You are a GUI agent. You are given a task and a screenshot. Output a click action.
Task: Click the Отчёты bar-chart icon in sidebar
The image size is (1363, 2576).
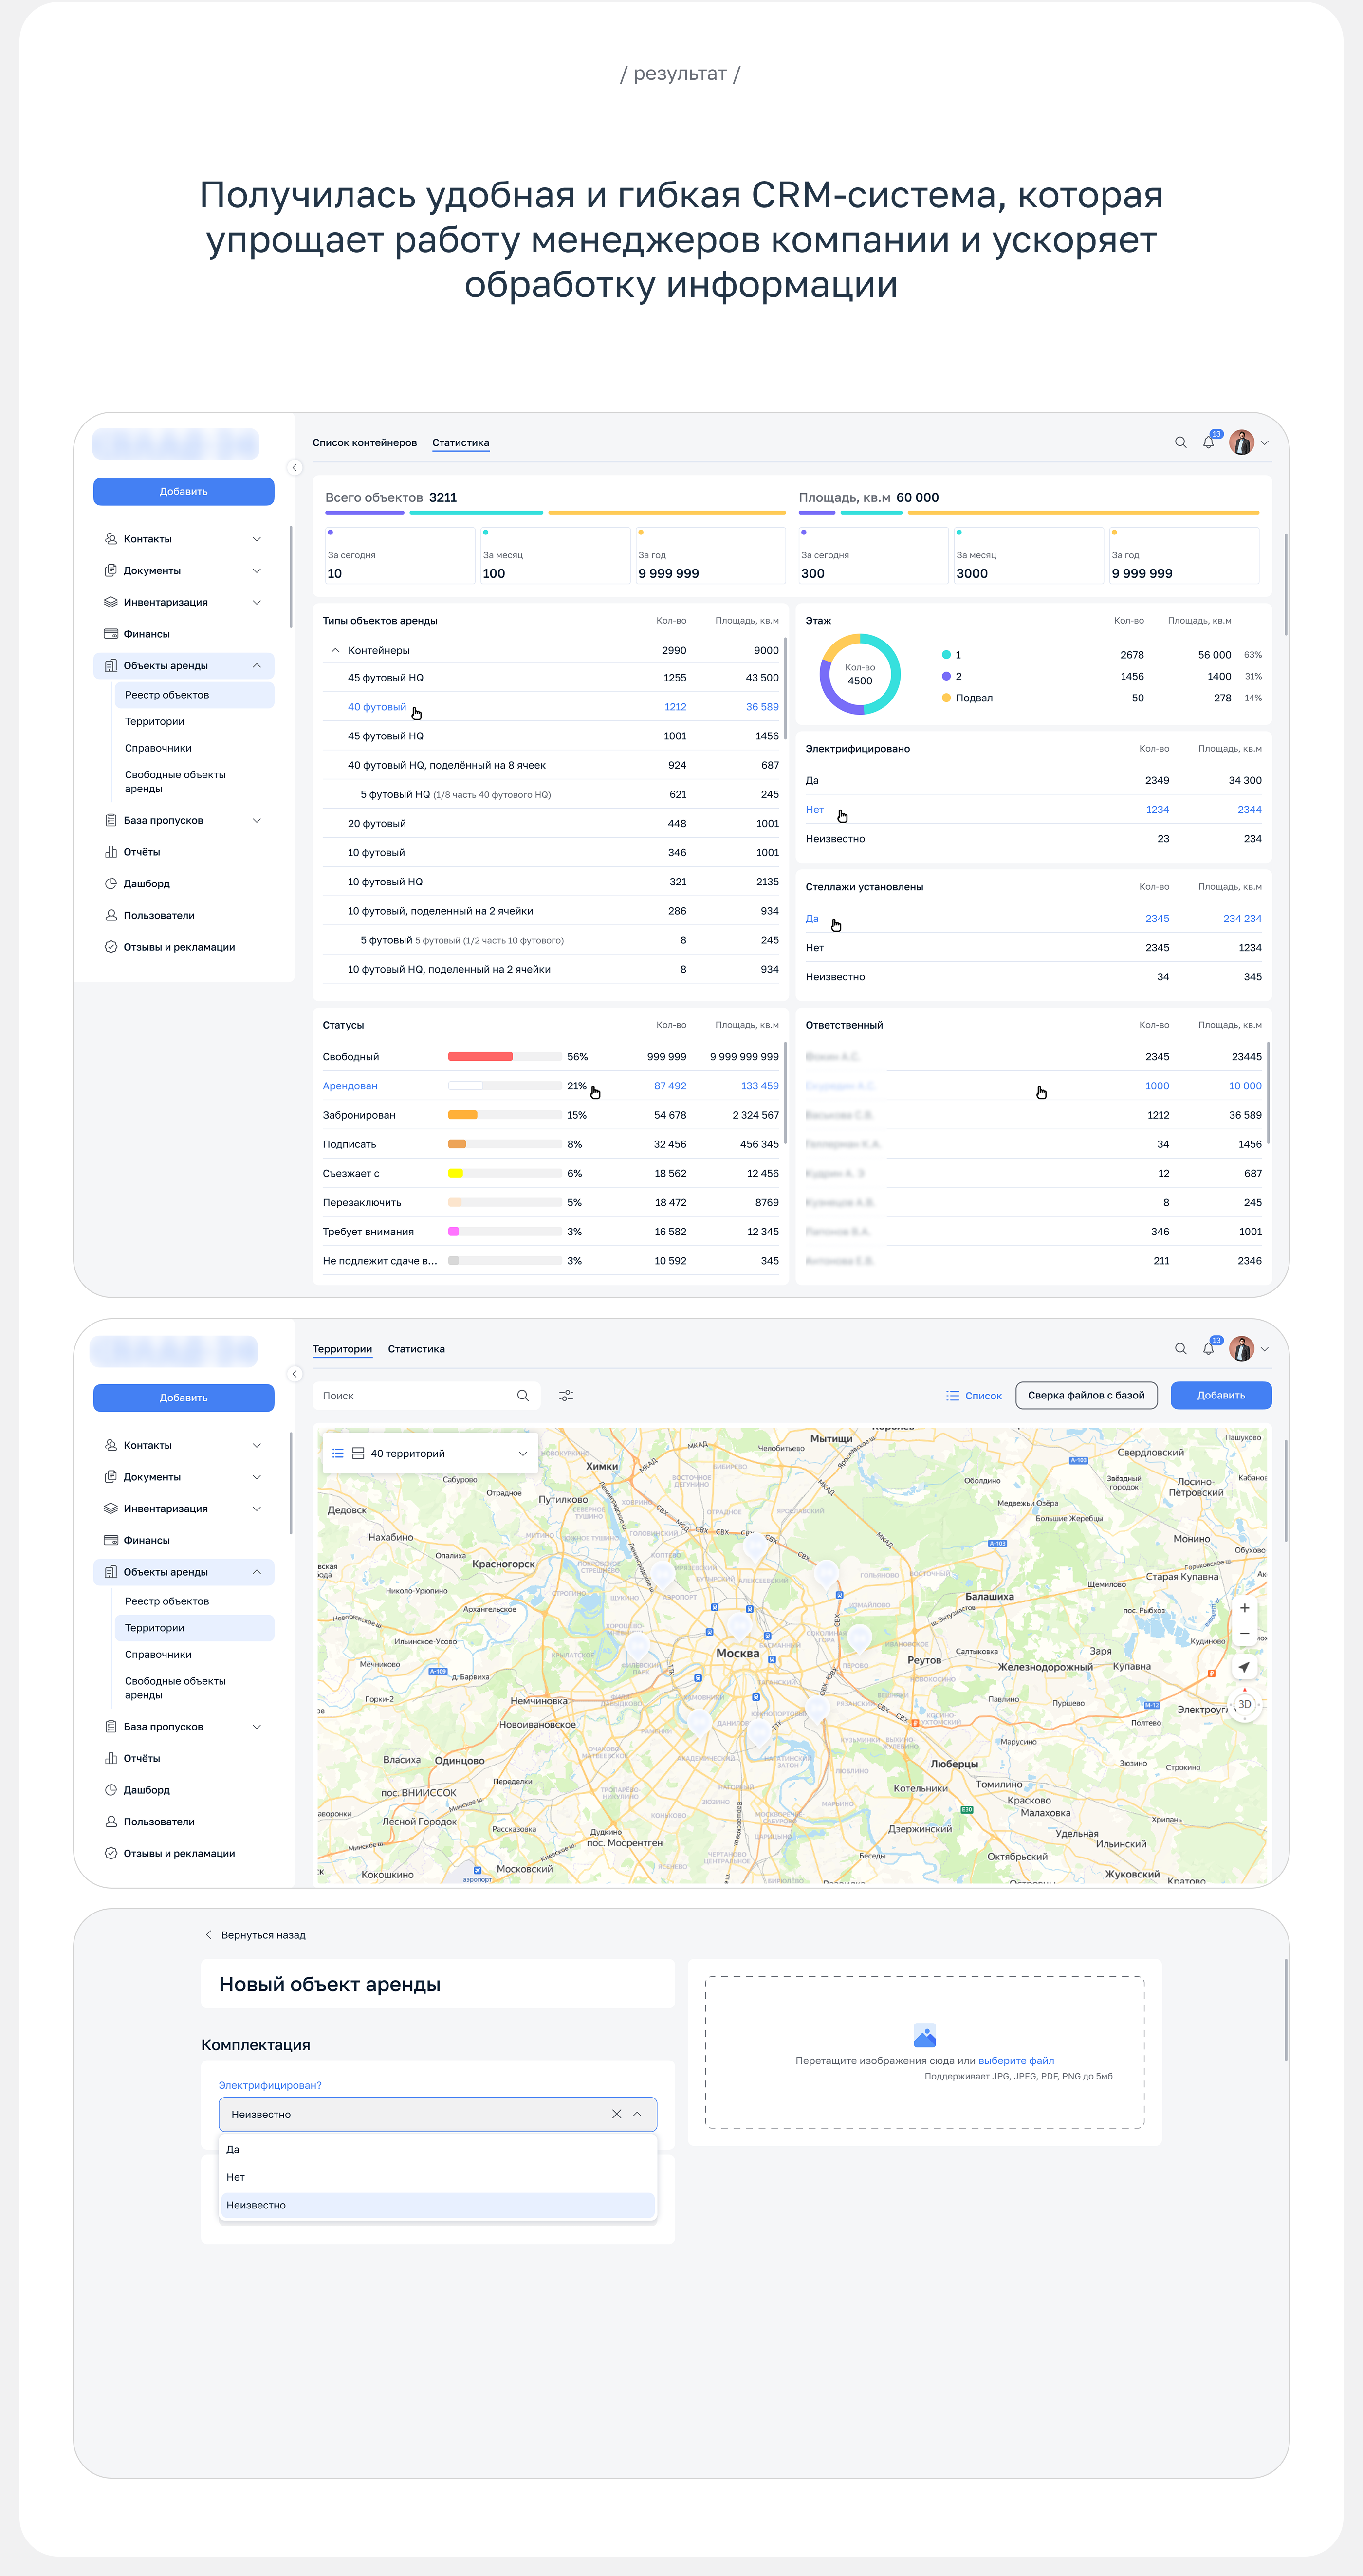(x=111, y=851)
